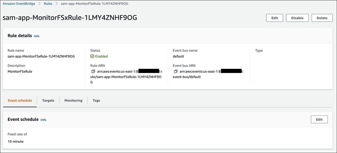Disable the rule with the Disable button

click(297, 18)
